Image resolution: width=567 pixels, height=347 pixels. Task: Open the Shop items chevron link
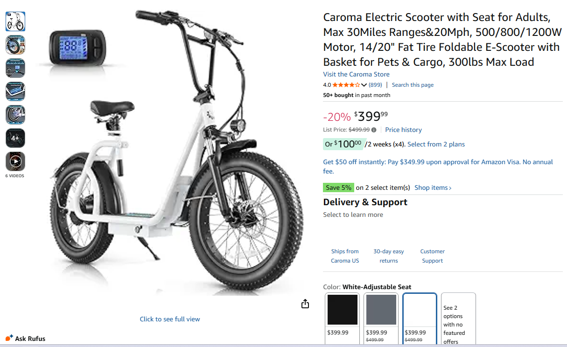pos(433,187)
